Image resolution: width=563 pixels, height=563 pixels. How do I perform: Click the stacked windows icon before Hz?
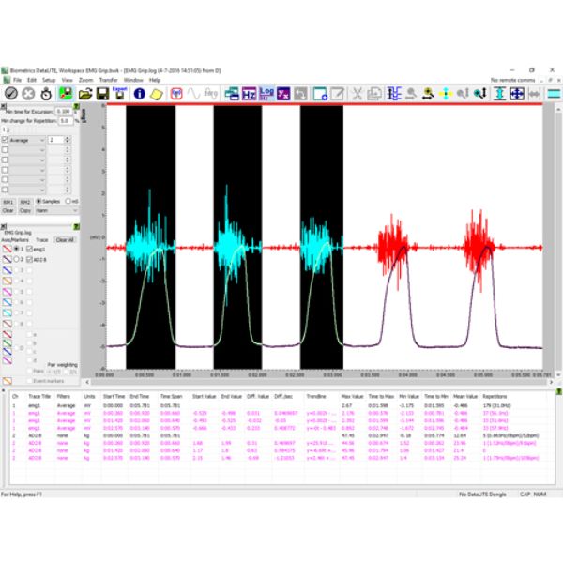232,94
